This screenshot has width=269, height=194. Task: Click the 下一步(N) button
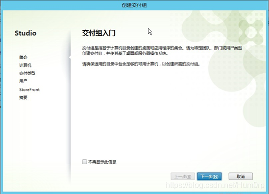[x=209, y=176]
